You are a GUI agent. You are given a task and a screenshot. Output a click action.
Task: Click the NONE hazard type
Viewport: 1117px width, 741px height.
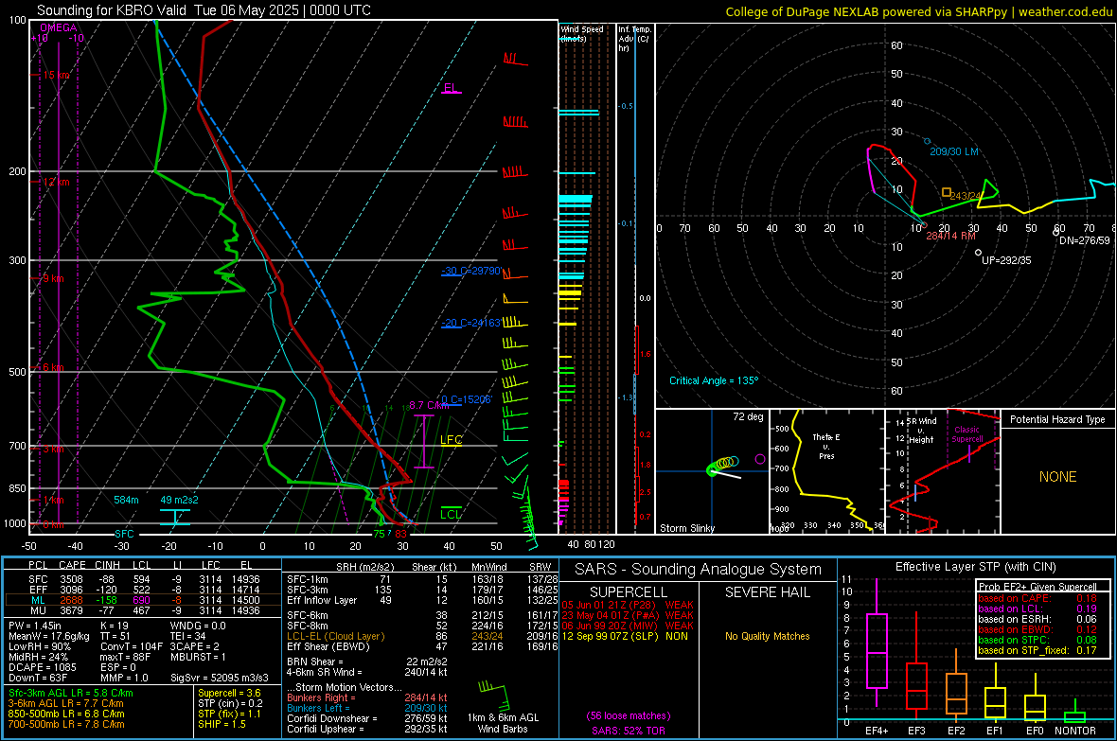1057,477
